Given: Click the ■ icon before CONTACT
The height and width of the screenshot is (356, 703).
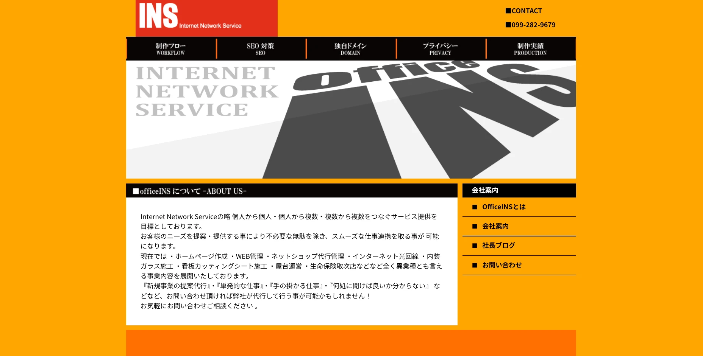Looking at the screenshot, I should pos(508,11).
